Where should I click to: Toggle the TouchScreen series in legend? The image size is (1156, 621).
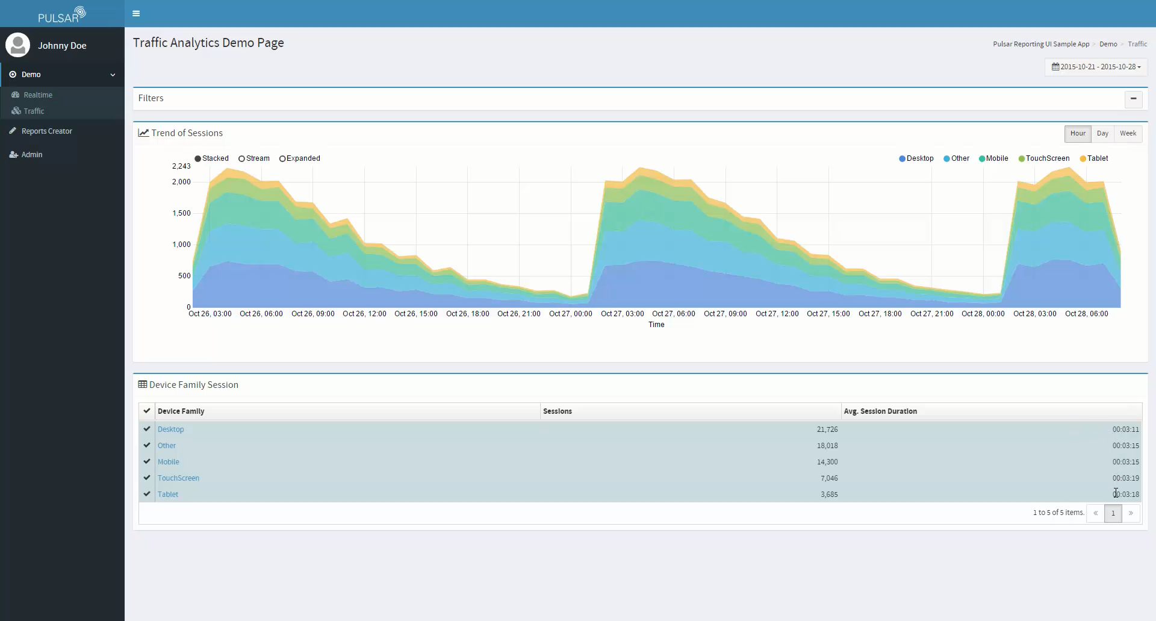[x=1044, y=158]
